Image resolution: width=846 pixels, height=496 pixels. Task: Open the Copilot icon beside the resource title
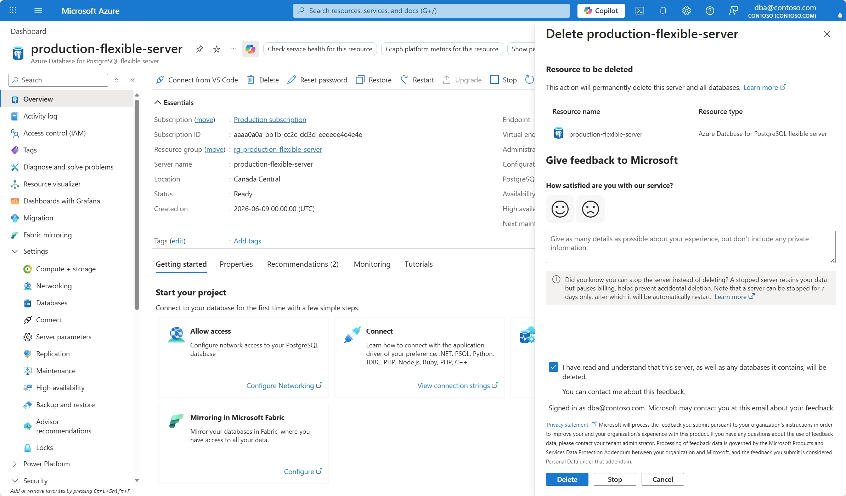pos(250,49)
